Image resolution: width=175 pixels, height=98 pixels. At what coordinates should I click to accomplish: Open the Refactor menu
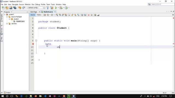coord(28,4)
